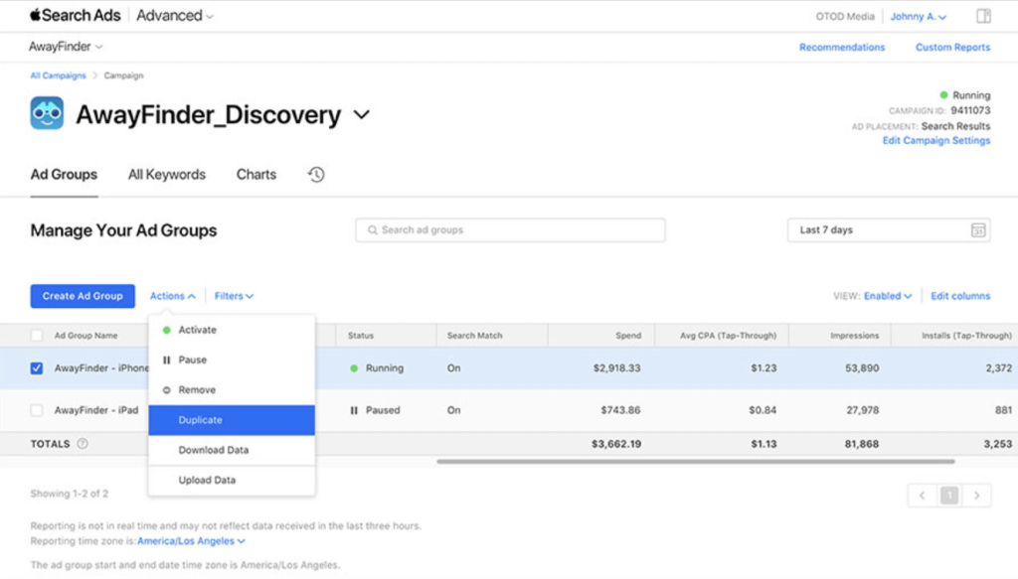Image resolution: width=1018 pixels, height=579 pixels.
Task: Click the 53,890 impressions value
Action: click(862, 368)
